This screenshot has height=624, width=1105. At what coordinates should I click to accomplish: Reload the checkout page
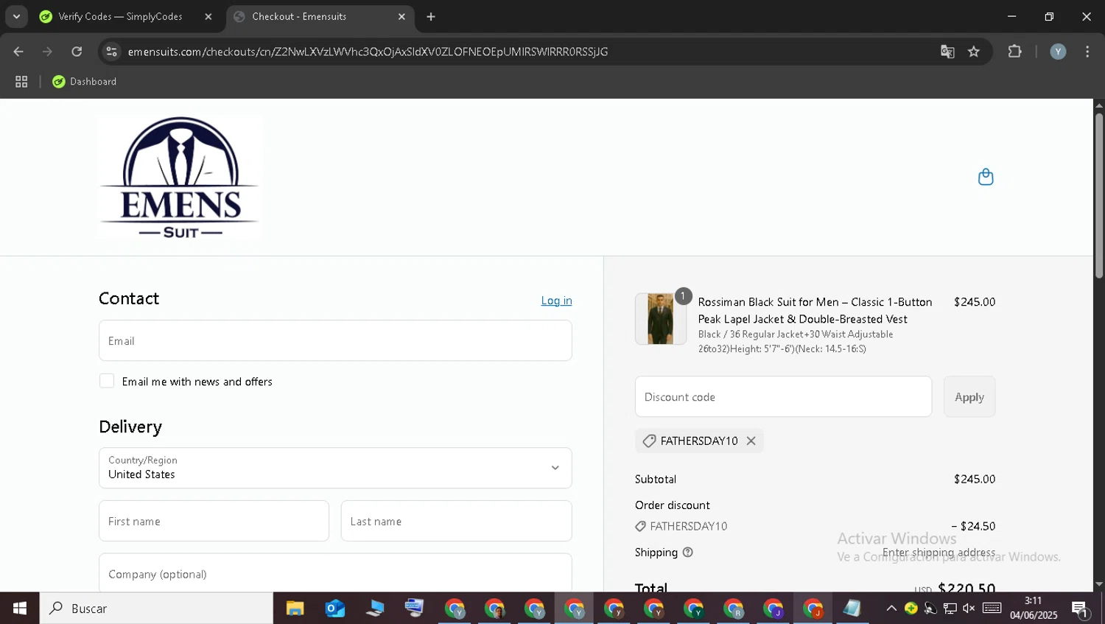point(77,52)
